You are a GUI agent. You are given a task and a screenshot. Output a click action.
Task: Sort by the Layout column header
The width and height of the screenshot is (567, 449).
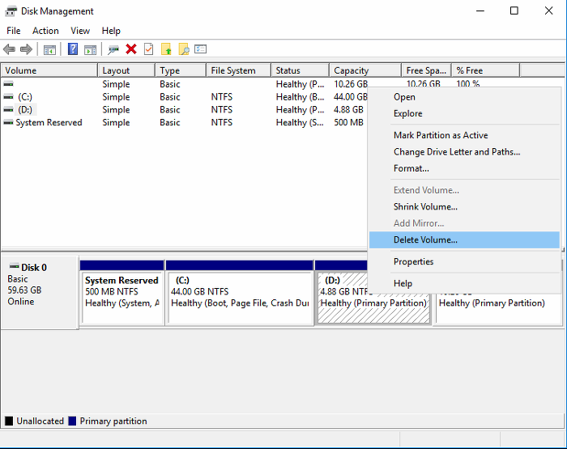point(126,70)
